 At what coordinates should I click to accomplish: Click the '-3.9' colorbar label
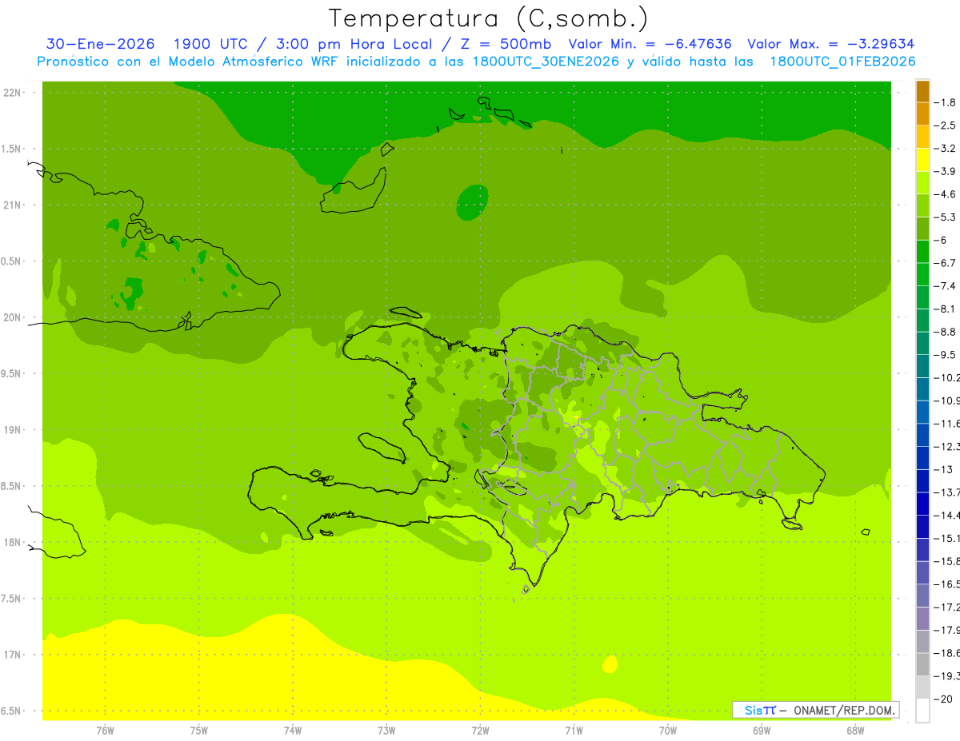tap(946, 171)
